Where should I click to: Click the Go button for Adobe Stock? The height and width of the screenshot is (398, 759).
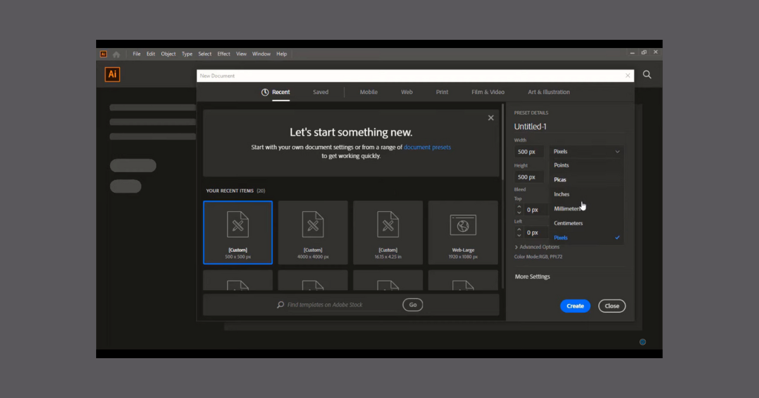coord(412,305)
